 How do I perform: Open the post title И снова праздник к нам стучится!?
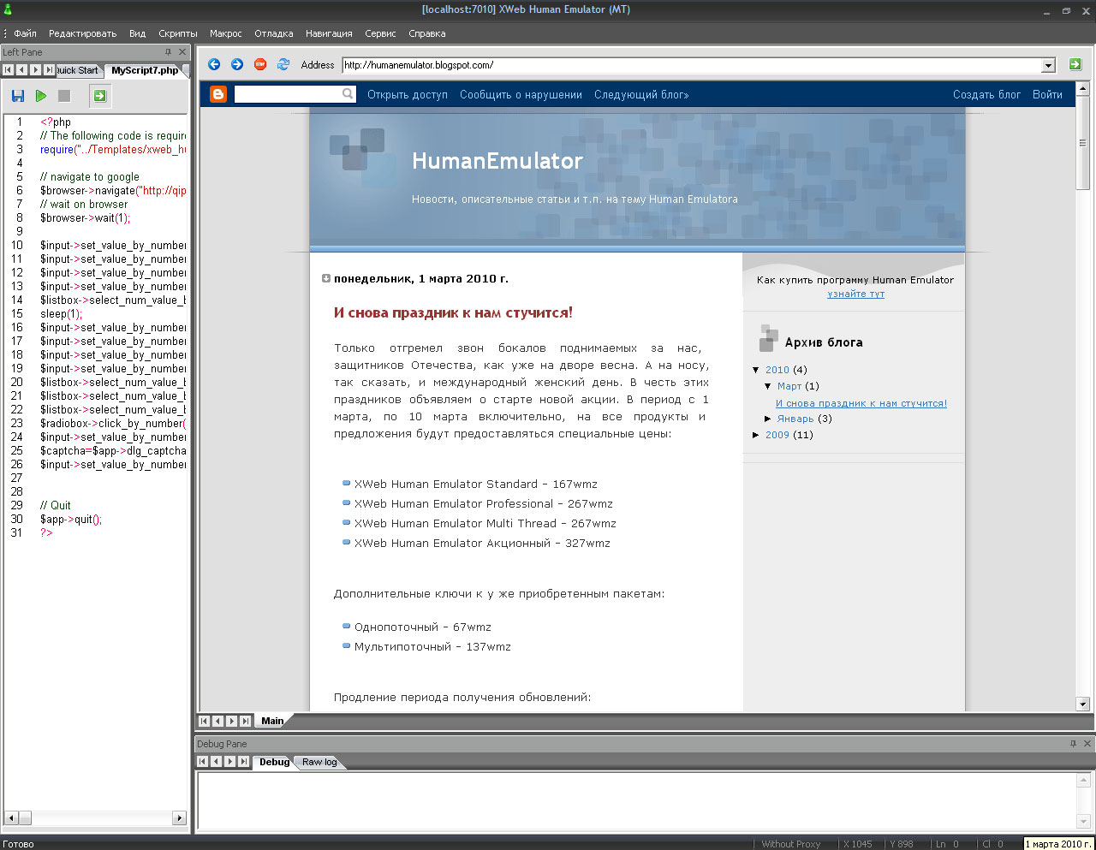click(x=453, y=312)
